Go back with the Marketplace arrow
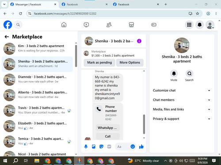 (x=7, y=37)
